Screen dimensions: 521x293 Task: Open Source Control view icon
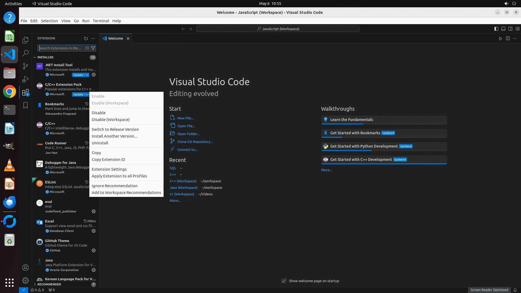[26, 66]
